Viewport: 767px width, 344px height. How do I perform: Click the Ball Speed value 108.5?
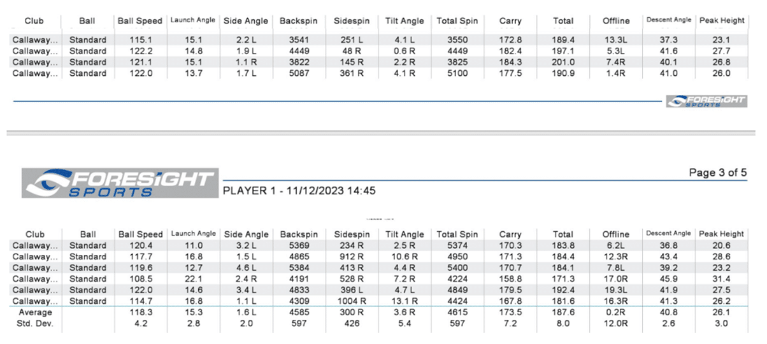click(140, 279)
